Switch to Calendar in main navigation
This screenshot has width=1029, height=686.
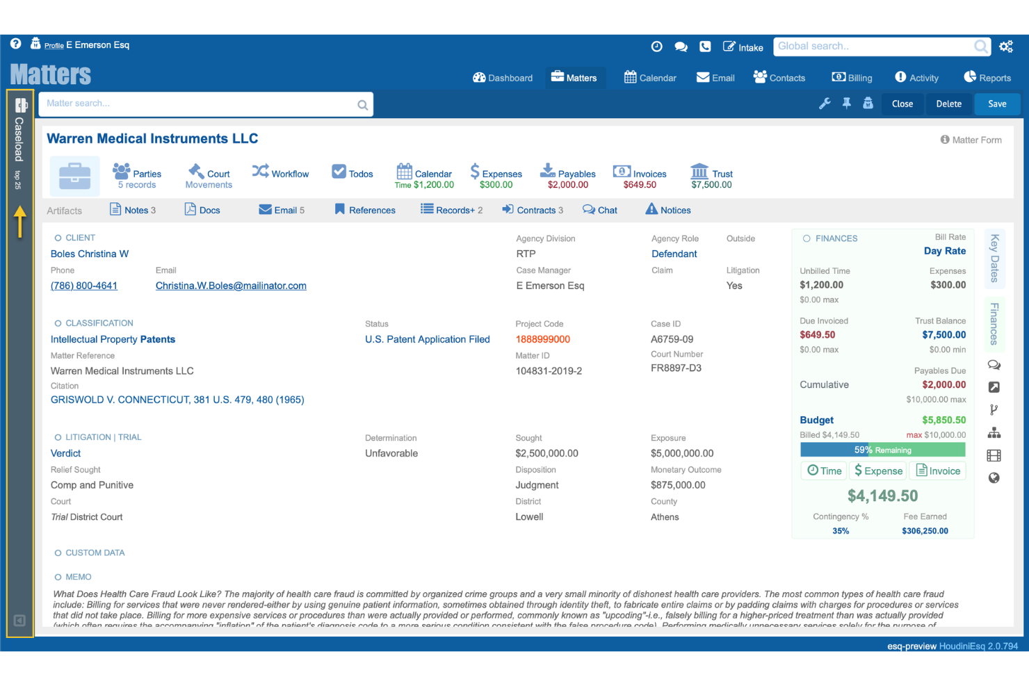click(x=650, y=77)
